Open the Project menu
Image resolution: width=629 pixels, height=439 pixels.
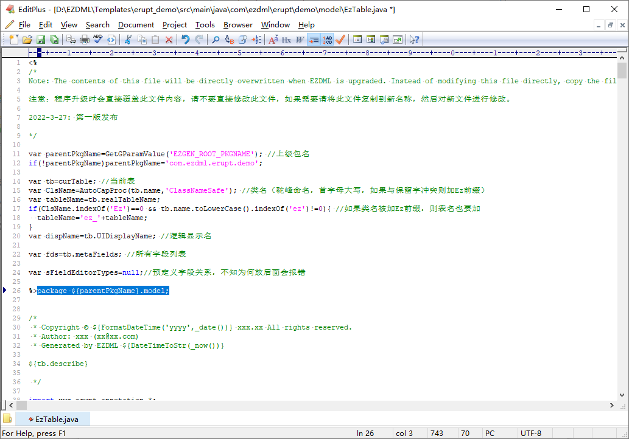(175, 25)
